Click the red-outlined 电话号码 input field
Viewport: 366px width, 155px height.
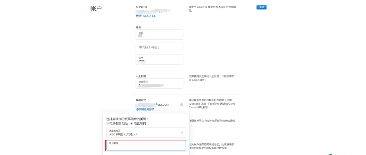coord(146,146)
